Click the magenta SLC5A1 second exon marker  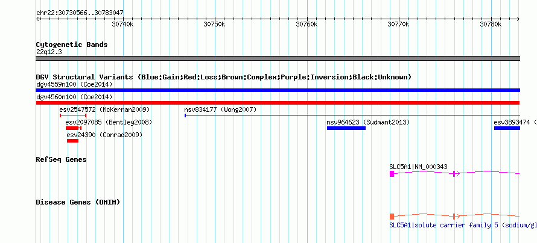[454, 174]
